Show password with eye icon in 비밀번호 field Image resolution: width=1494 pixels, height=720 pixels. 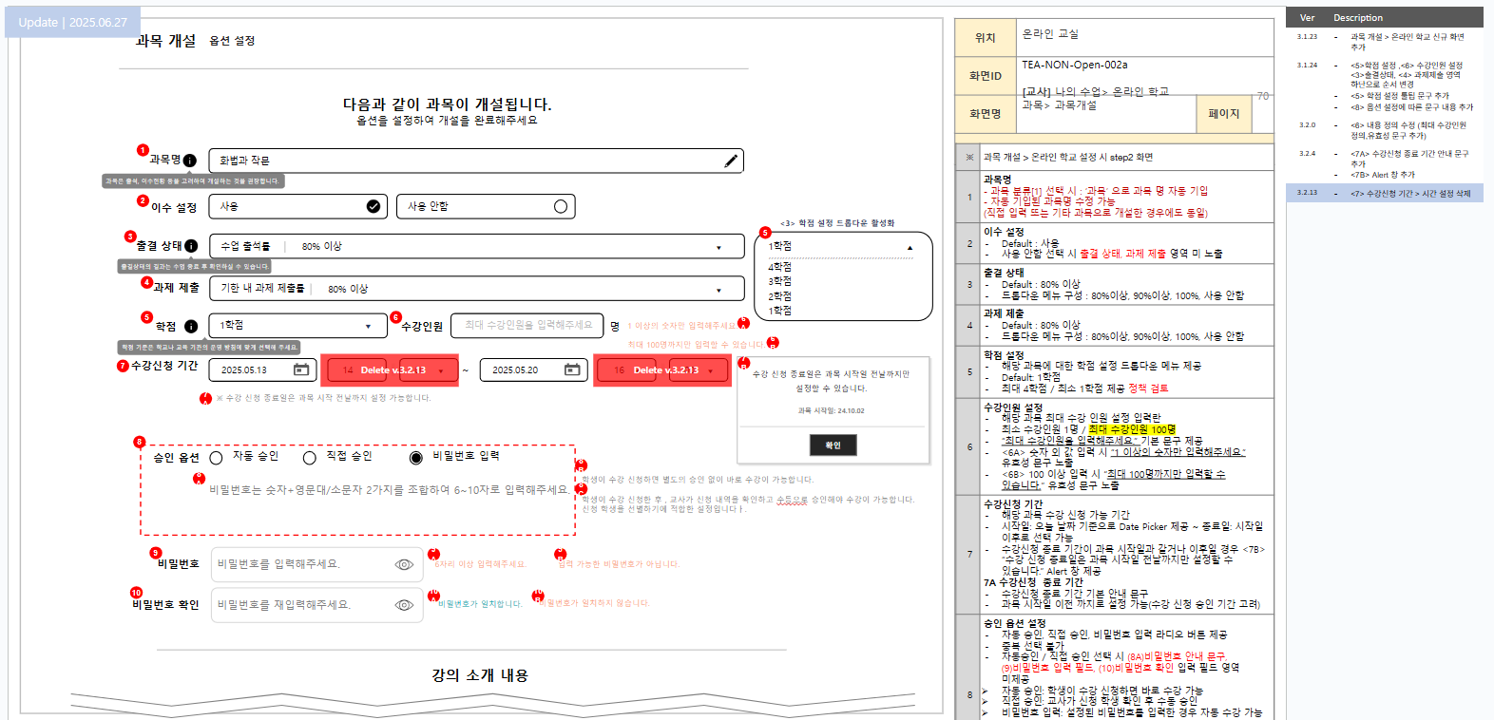click(404, 564)
